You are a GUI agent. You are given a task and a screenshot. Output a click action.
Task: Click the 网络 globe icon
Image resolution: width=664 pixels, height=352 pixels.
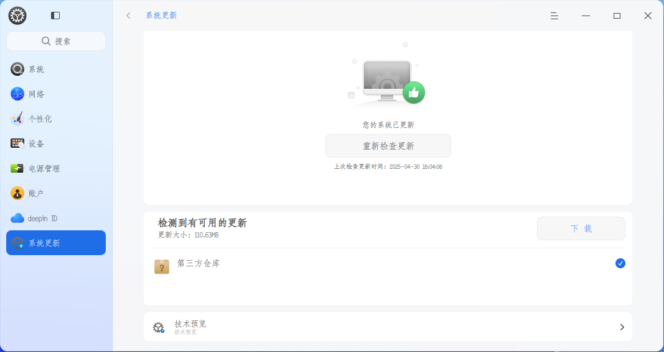17,94
